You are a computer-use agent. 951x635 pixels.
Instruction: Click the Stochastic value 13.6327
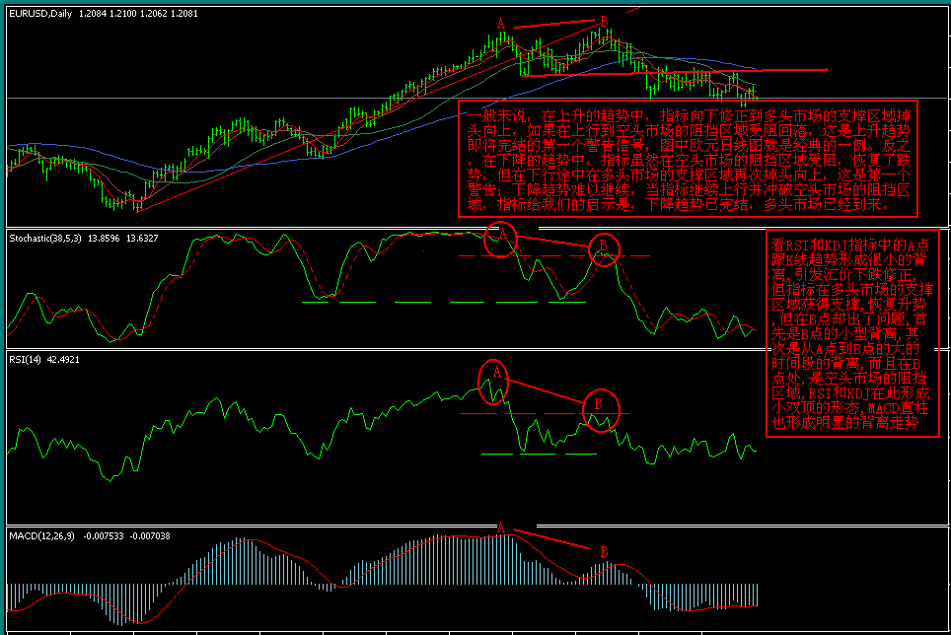pyautogui.click(x=142, y=239)
